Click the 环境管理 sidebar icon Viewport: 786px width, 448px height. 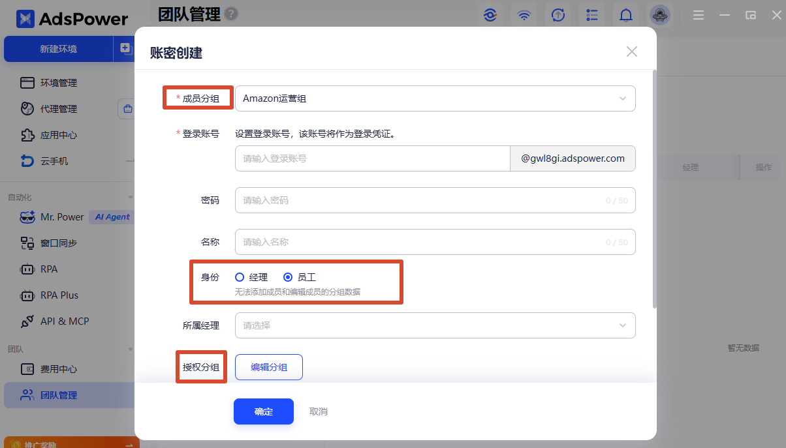27,83
